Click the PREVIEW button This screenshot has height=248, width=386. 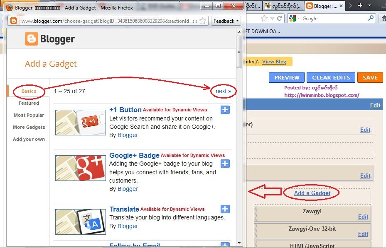(x=287, y=77)
